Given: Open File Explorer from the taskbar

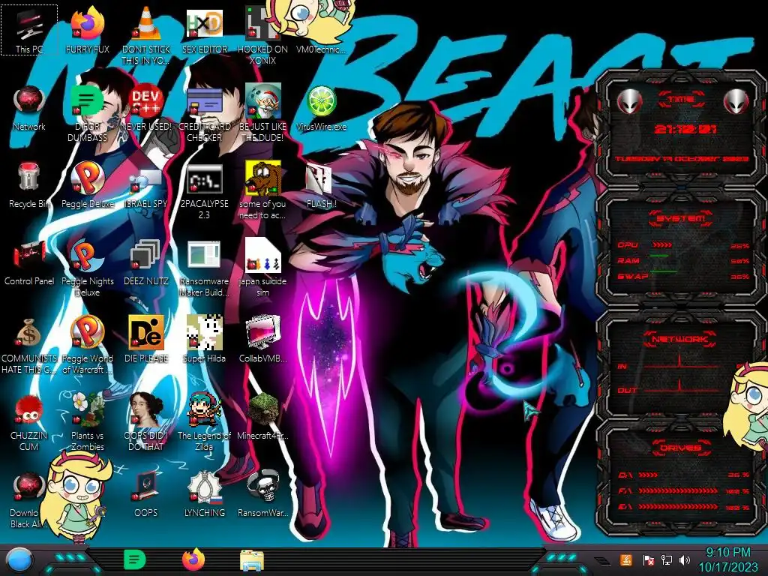Looking at the screenshot, I should (x=252, y=560).
